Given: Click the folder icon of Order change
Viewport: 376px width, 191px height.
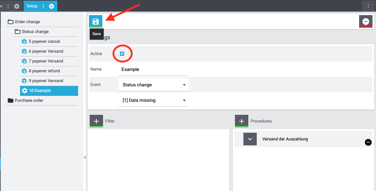Looking at the screenshot, I should click(x=10, y=22).
